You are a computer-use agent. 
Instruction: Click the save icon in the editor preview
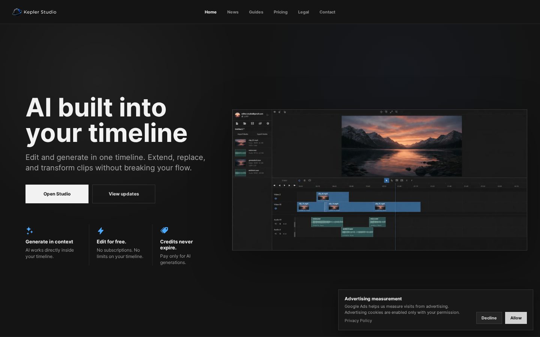coord(252,124)
